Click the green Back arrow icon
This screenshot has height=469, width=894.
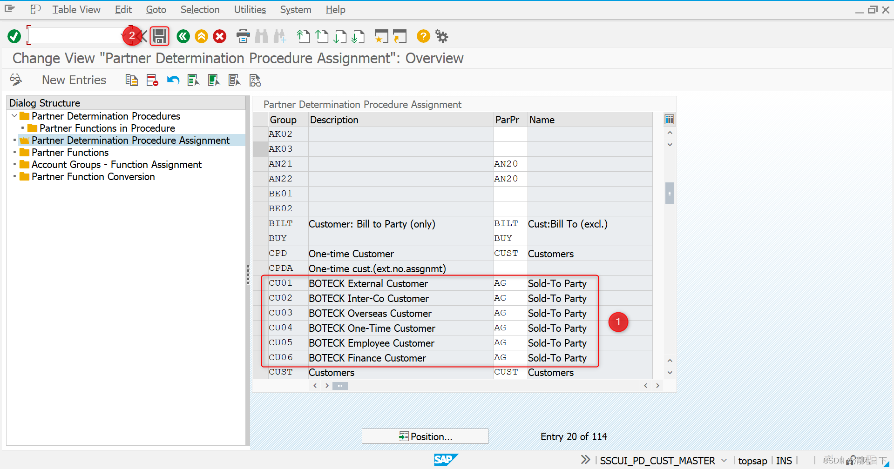(x=183, y=36)
